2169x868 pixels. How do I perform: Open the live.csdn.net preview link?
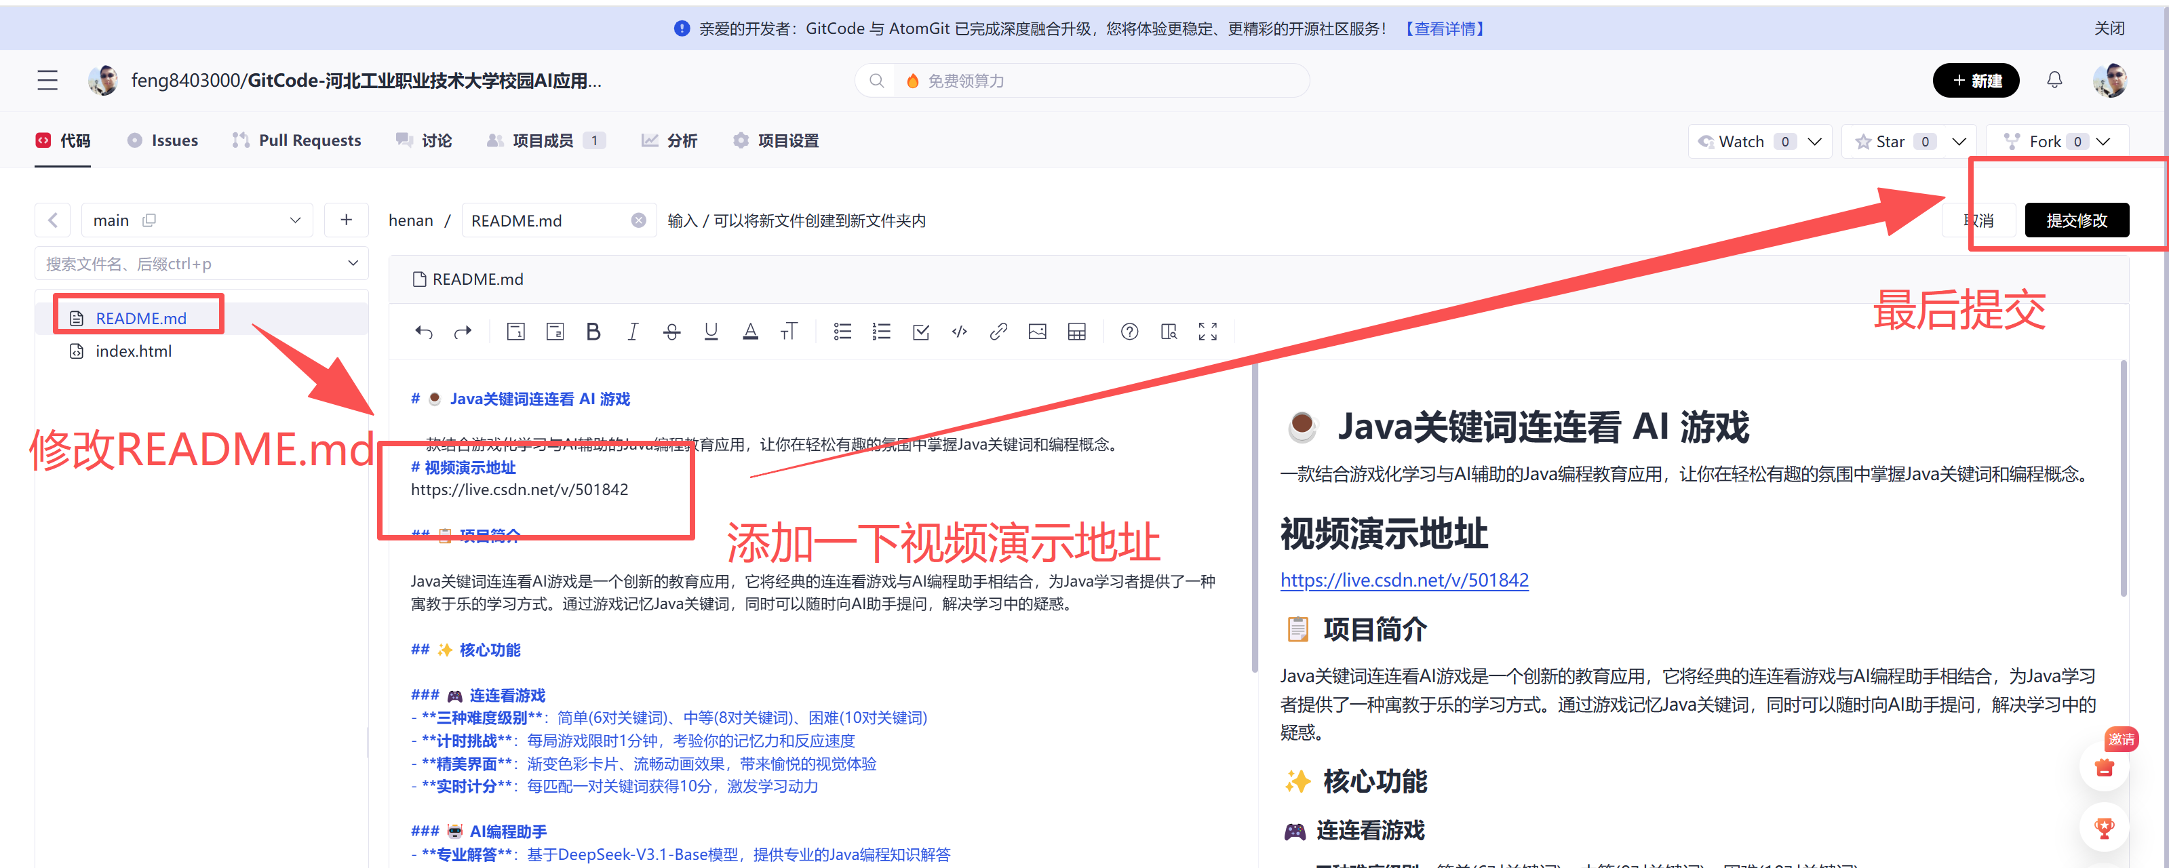tap(1404, 580)
